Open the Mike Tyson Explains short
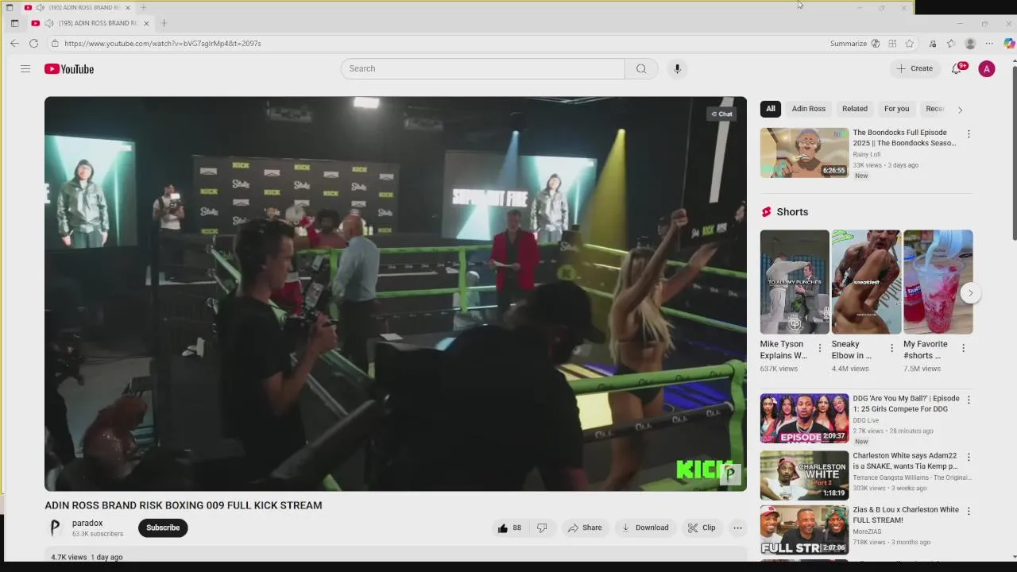This screenshot has height=572, width=1017. [x=795, y=282]
